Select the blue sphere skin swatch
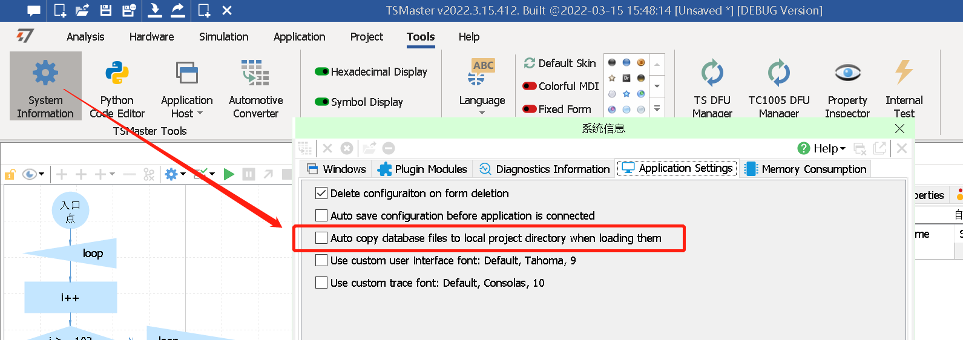 coord(626,62)
